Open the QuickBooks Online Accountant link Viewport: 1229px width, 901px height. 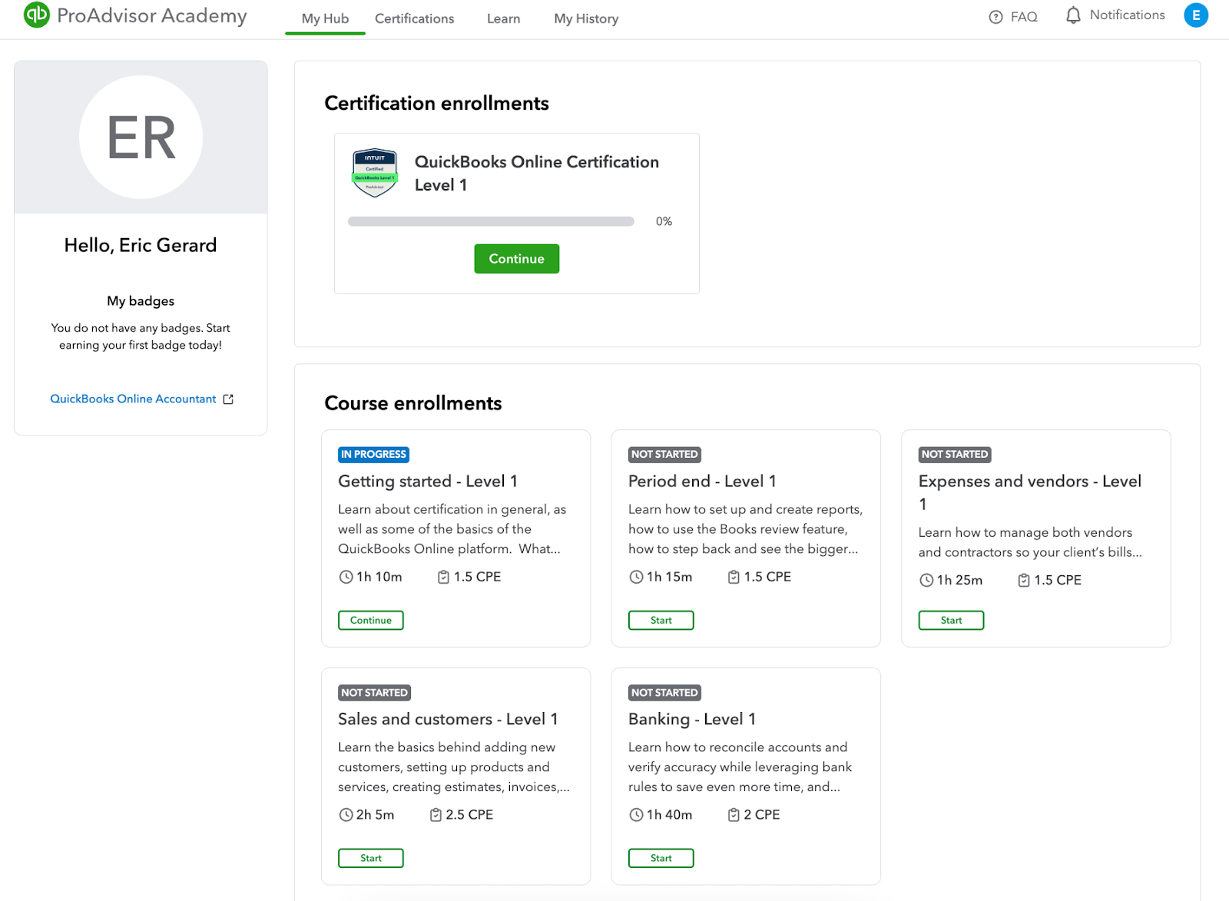pos(132,399)
